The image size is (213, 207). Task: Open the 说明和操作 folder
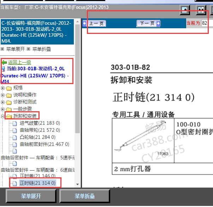(25, 95)
